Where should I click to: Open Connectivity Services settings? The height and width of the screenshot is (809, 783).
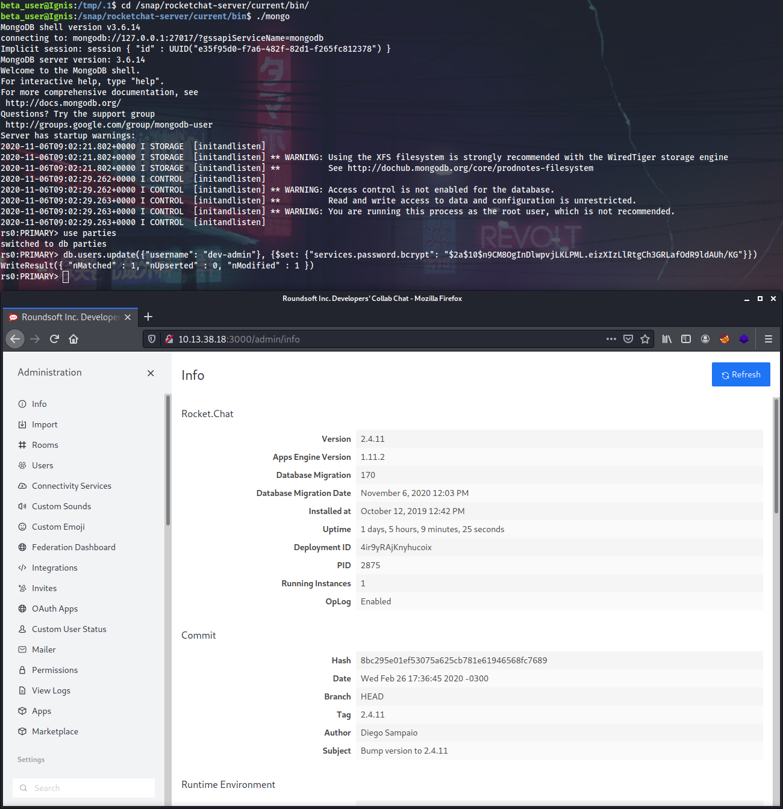pos(71,485)
